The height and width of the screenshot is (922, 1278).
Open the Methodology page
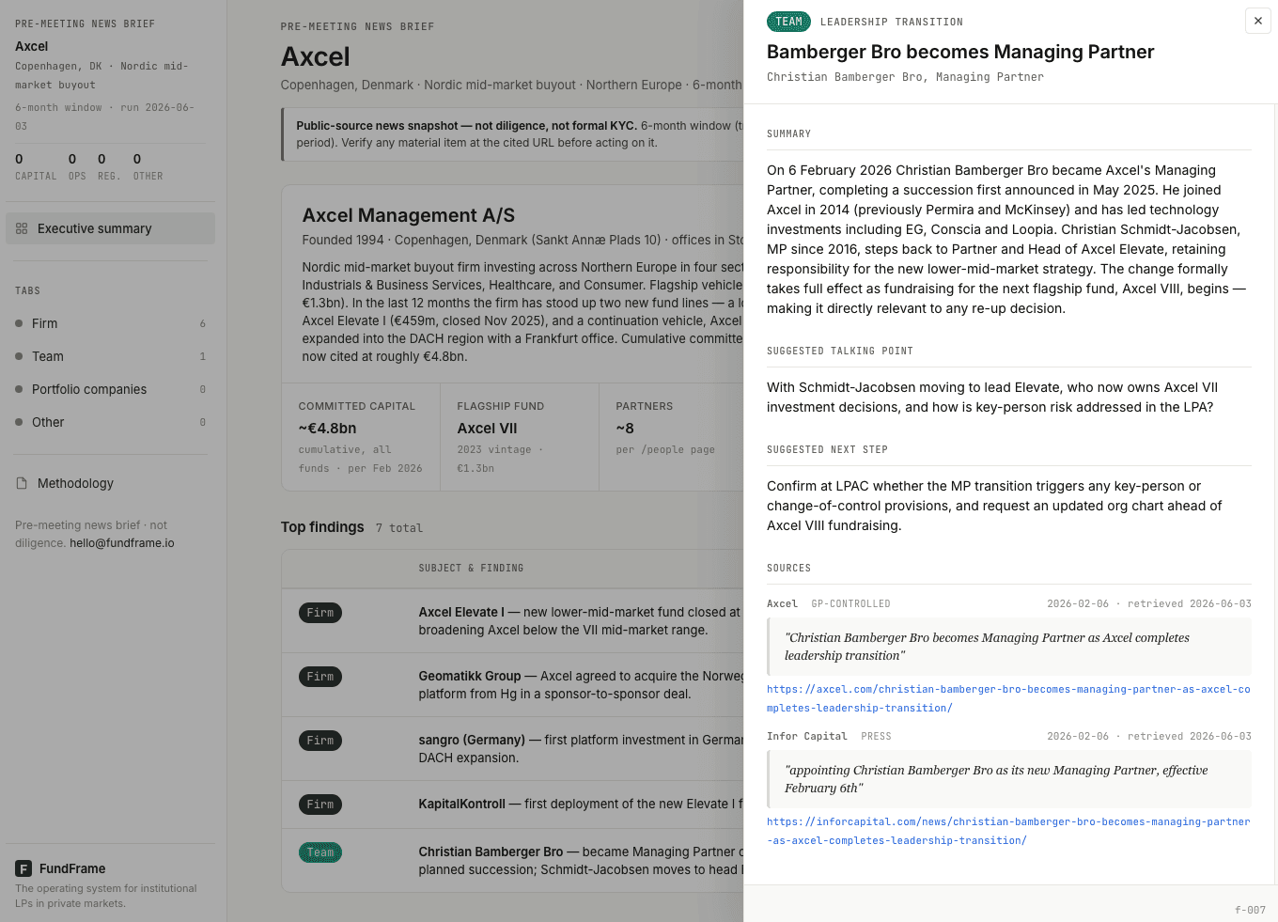click(x=110, y=483)
